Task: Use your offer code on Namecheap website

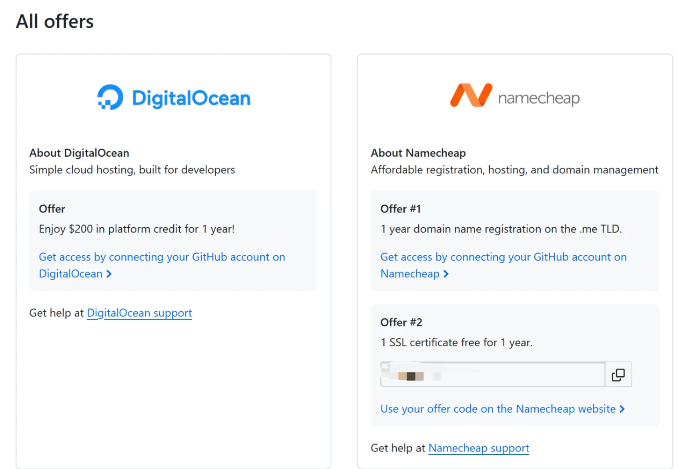Action: [x=502, y=409]
